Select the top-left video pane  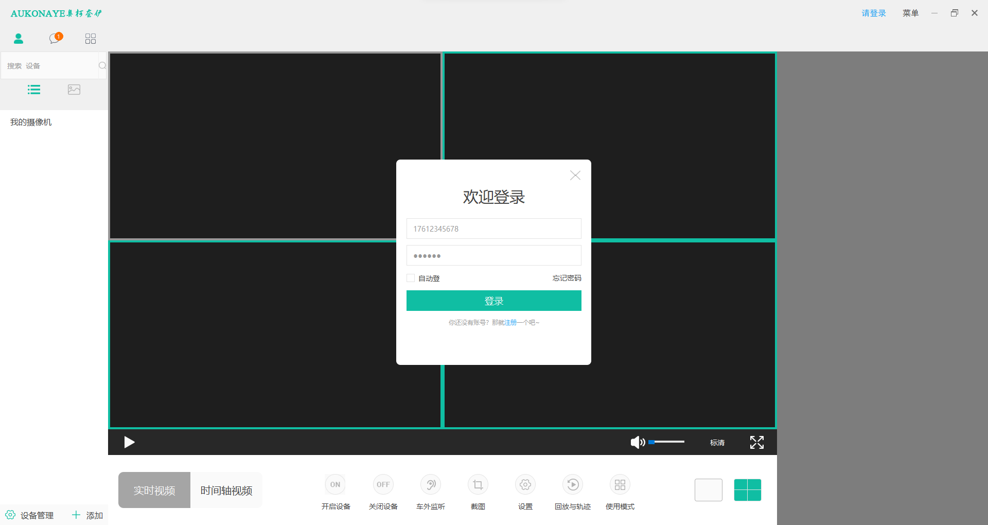click(275, 146)
